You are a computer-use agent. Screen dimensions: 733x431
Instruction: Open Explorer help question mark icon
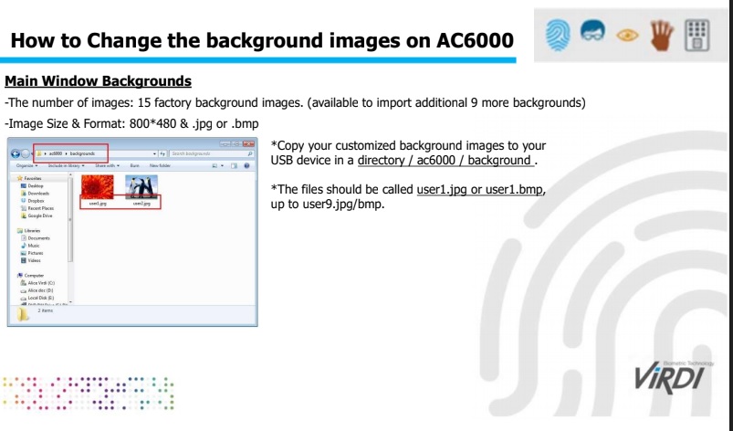pos(246,165)
